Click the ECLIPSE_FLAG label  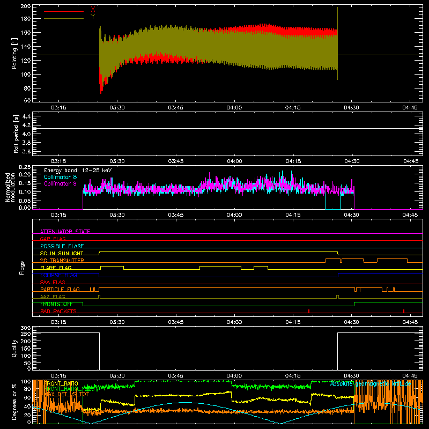pos(58,275)
